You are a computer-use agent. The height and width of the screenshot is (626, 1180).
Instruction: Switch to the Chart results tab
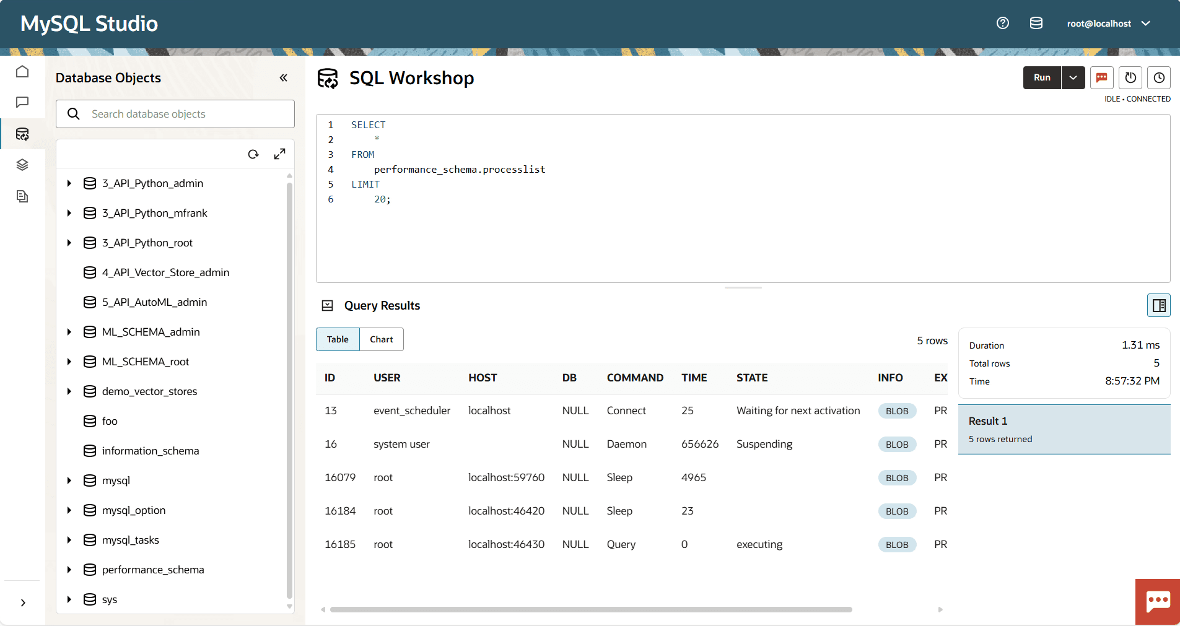coord(382,339)
